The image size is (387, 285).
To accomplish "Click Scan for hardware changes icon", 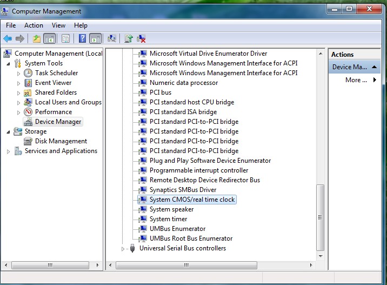I will [x=112, y=38].
